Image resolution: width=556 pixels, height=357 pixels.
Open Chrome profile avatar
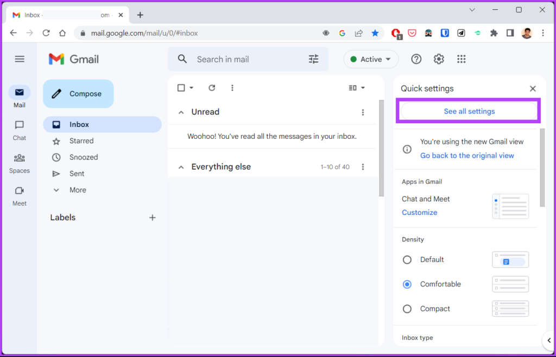(527, 33)
